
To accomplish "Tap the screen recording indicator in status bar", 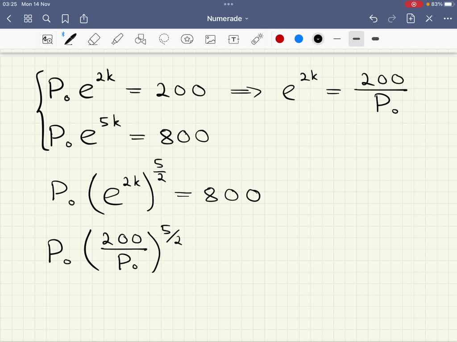I will (x=414, y=4).
